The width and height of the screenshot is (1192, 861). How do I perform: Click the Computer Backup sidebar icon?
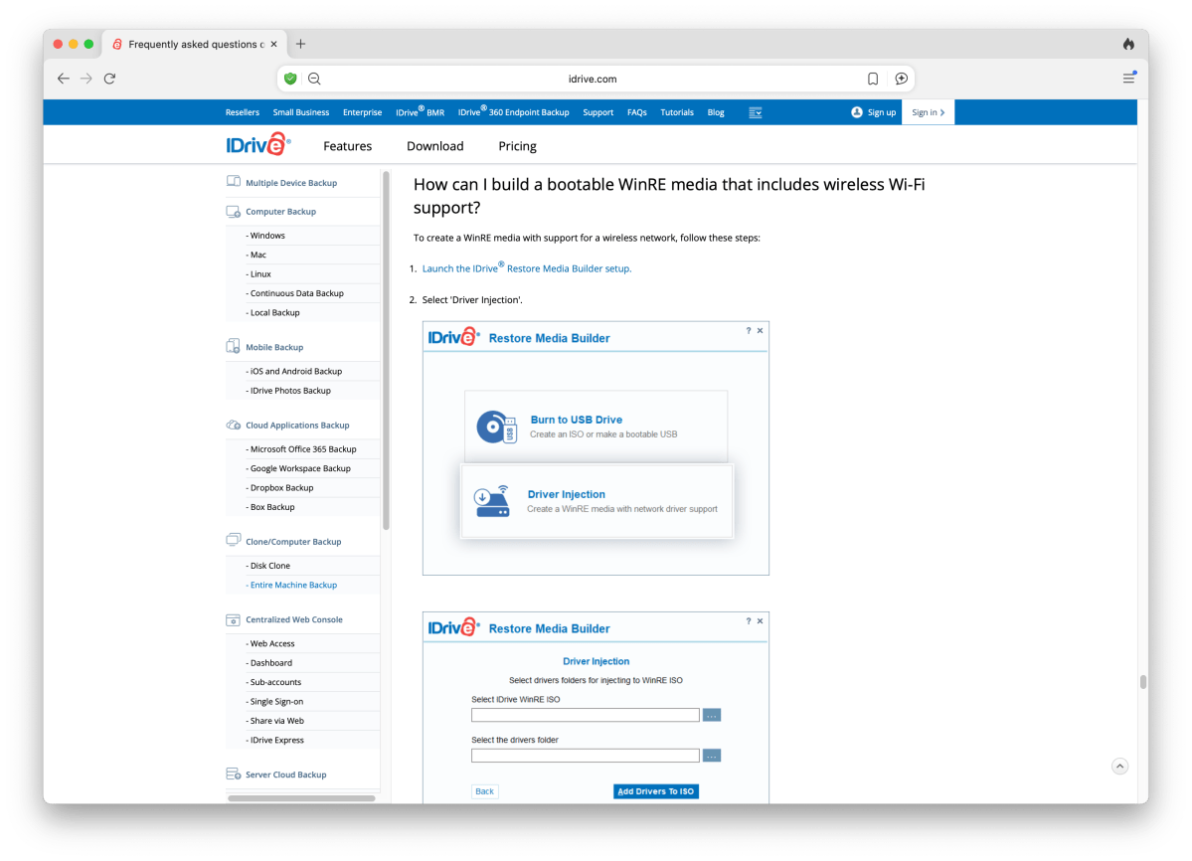[x=234, y=211]
